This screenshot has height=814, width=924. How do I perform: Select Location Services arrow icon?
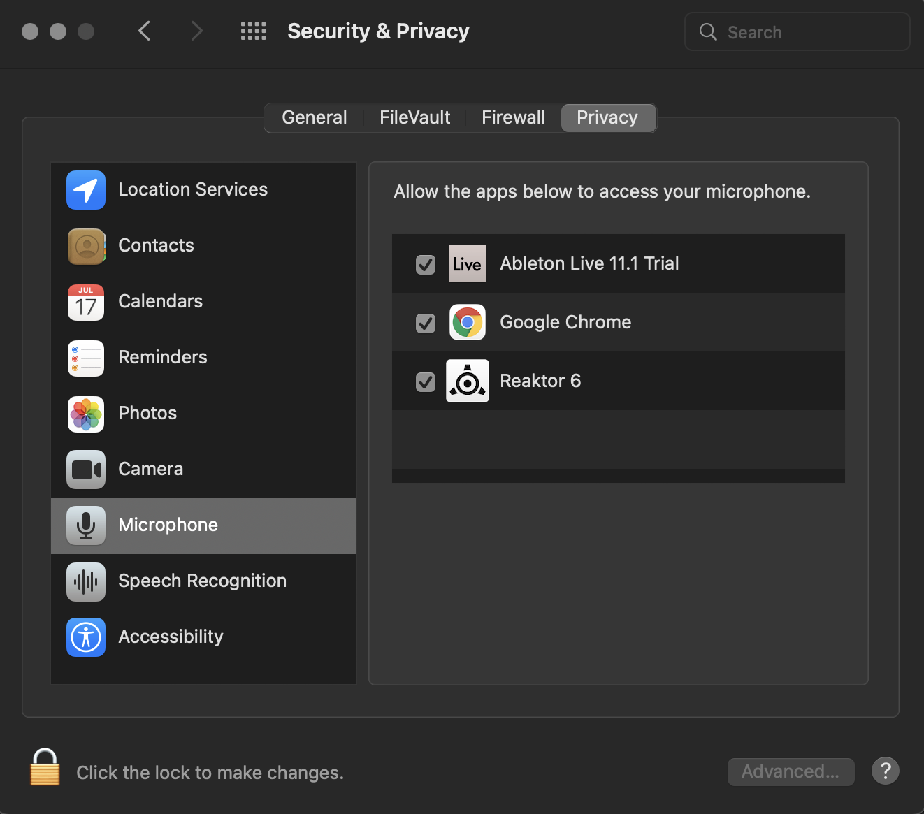86,190
